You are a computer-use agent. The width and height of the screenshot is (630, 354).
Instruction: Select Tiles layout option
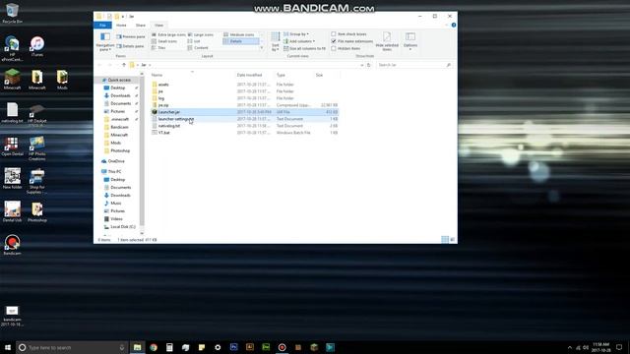pos(158,48)
